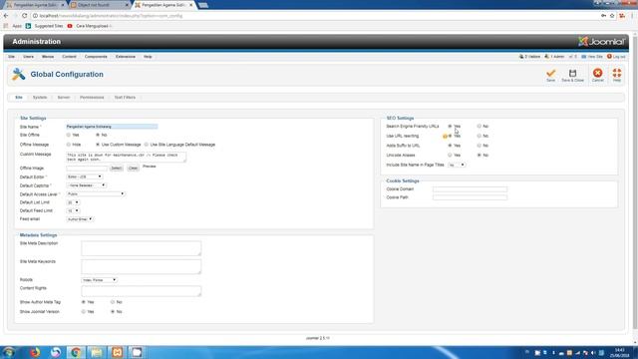
Task: Click the Site Meta Description textarea
Action: point(142,248)
